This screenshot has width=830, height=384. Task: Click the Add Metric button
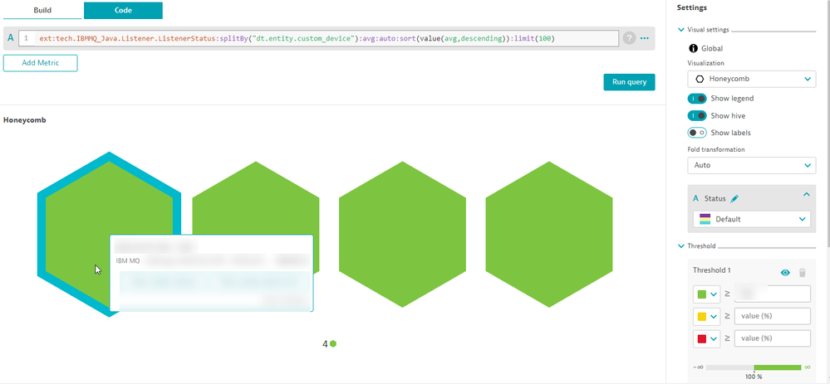tap(40, 63)
